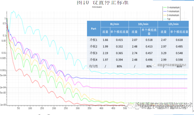Click the x-axis tick label 200

click(54, 108)
